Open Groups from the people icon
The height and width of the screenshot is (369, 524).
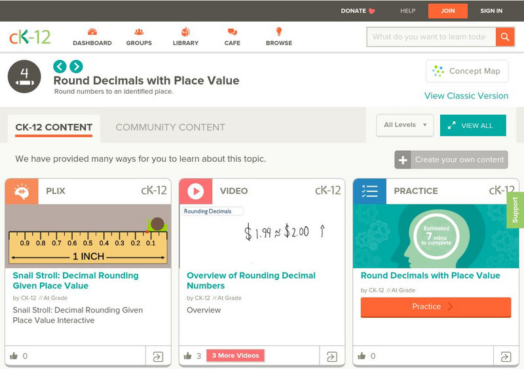tap(139, 32)
